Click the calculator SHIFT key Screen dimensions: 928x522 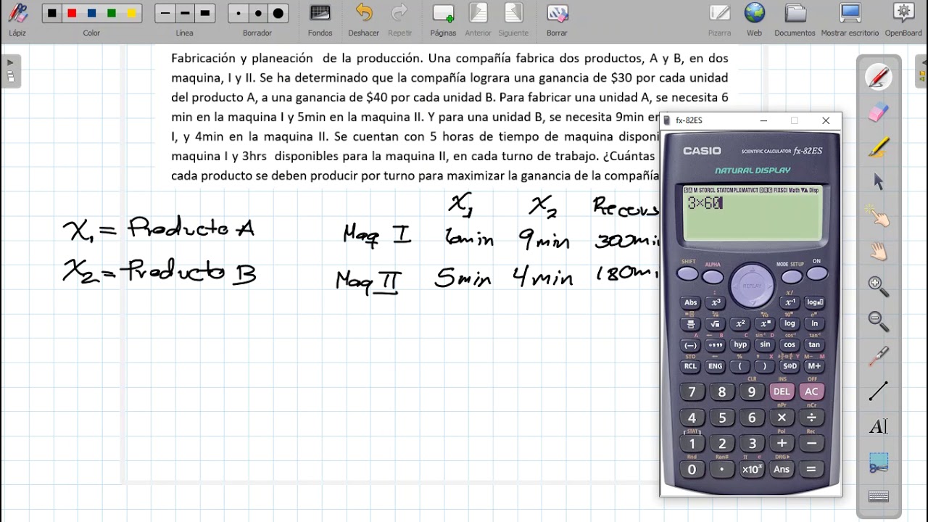pos(687,274)
